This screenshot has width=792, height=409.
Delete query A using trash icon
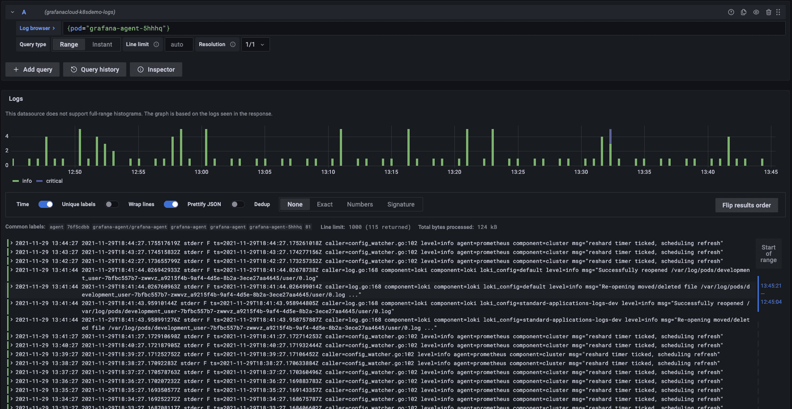point(769,12)
